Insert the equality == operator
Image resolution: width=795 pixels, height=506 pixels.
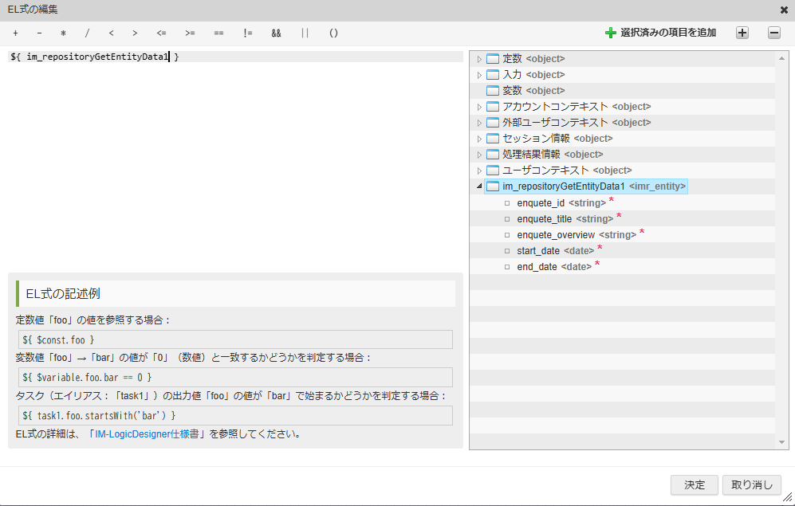[x=218, y=33]
